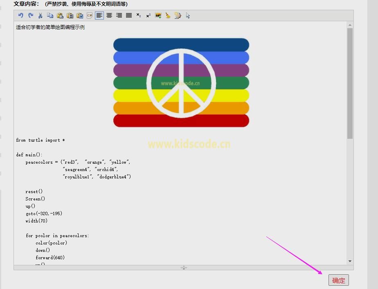This screenshot has width=378, height=289.
Task: Click the 'width(70)' code line
Action: (x=36, y=221)
